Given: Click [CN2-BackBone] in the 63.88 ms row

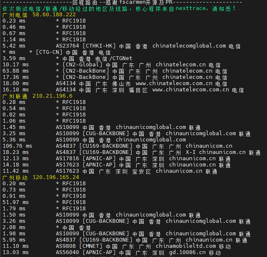Looking at the screenshot, I should (x=86, y=71).
